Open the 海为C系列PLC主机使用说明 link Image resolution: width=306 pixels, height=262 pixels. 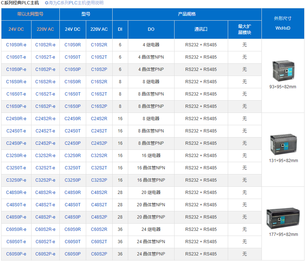76,3
